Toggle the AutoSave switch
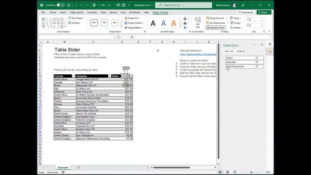 click(x=60, y=5)
